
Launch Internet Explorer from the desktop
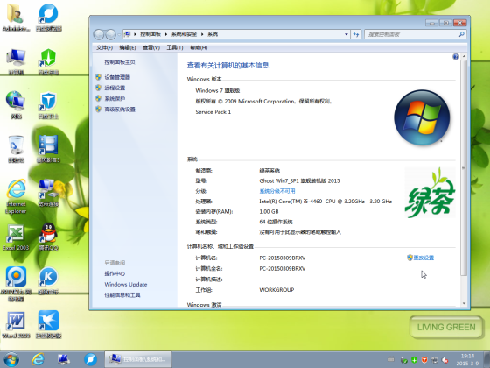click(16, 196)
